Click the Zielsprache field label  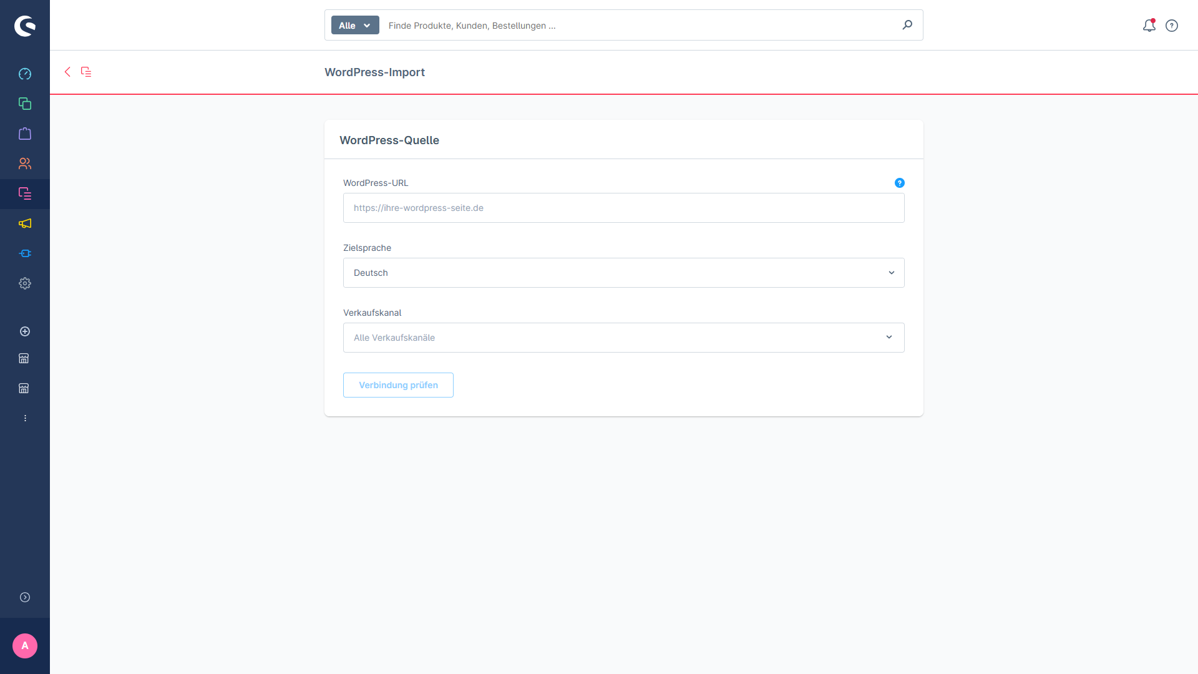pyautogui.click(x=367, y=248)
